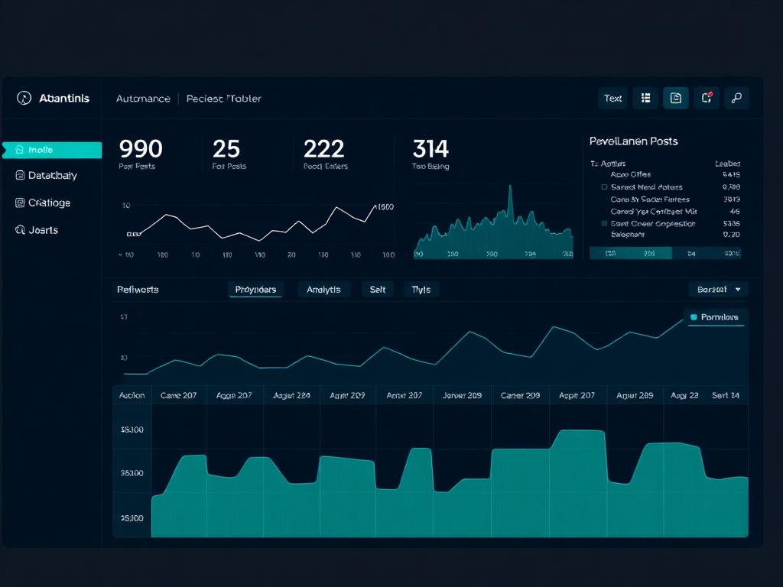Open notifications icon with red dot
Image resolution: width=783 pixels, height=587 pixels.
click(706, 98)
